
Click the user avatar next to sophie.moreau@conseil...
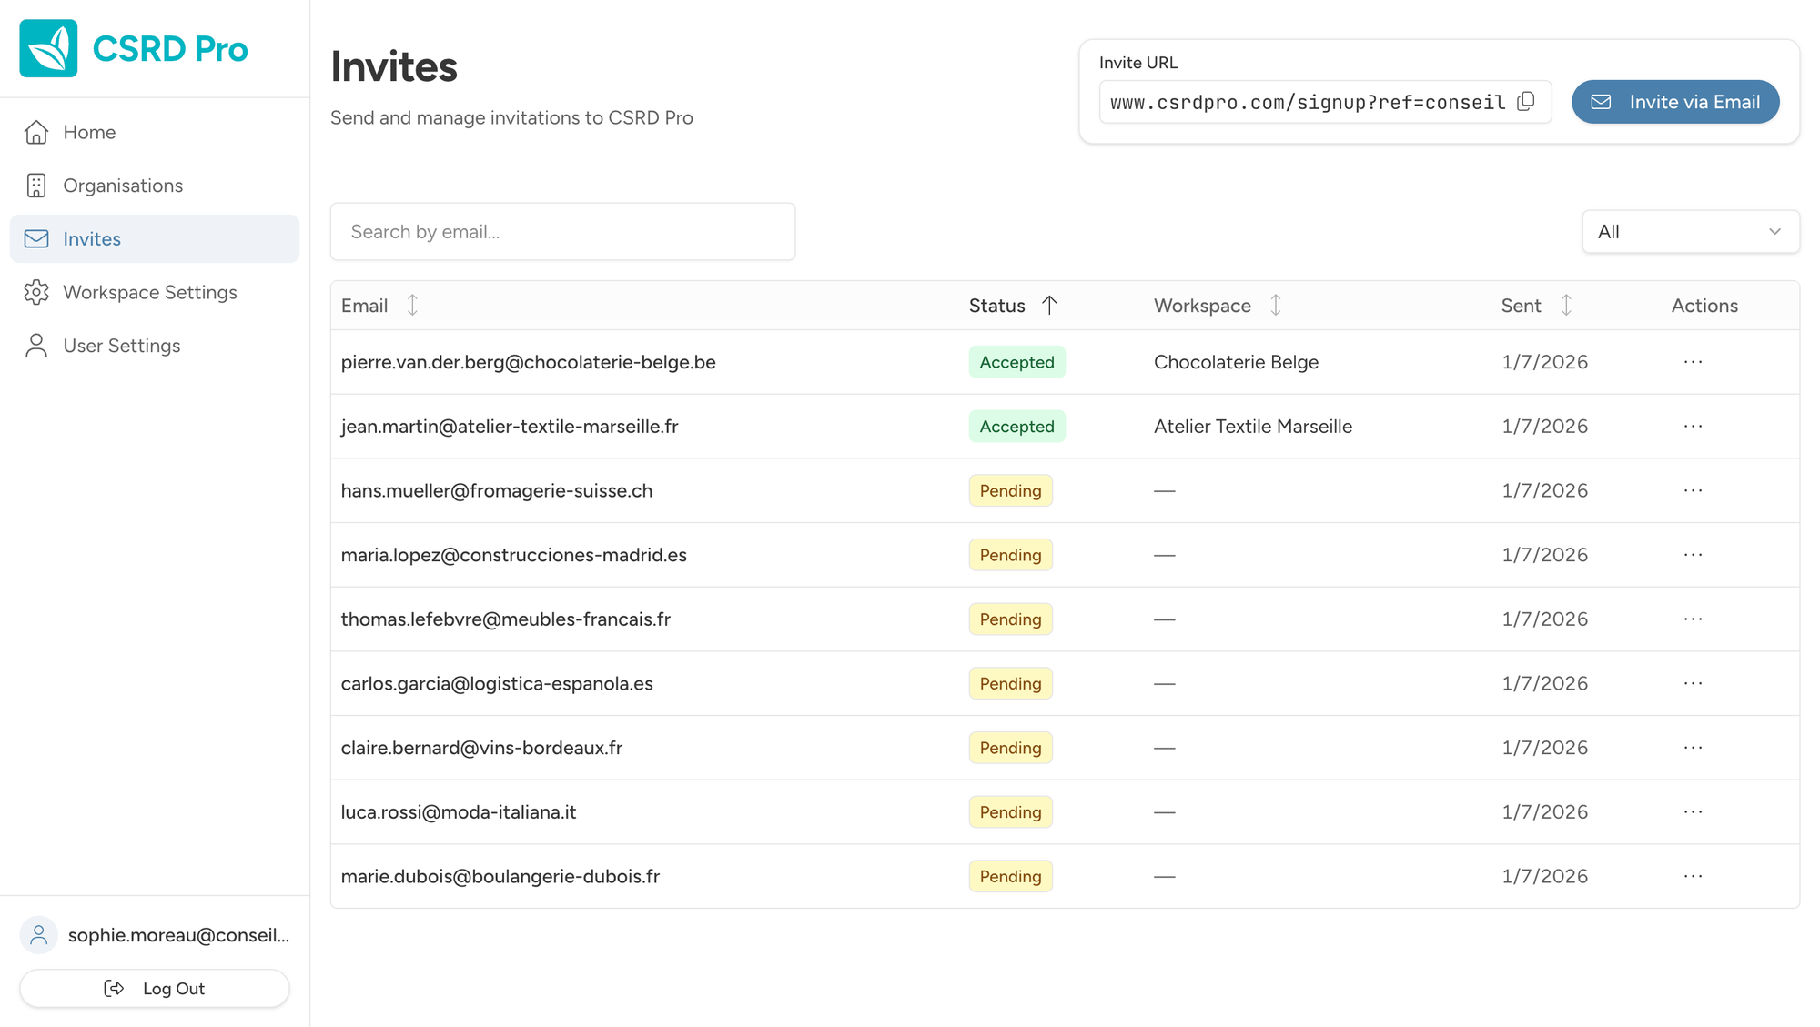pyautogui.click(x=38, y=934)
